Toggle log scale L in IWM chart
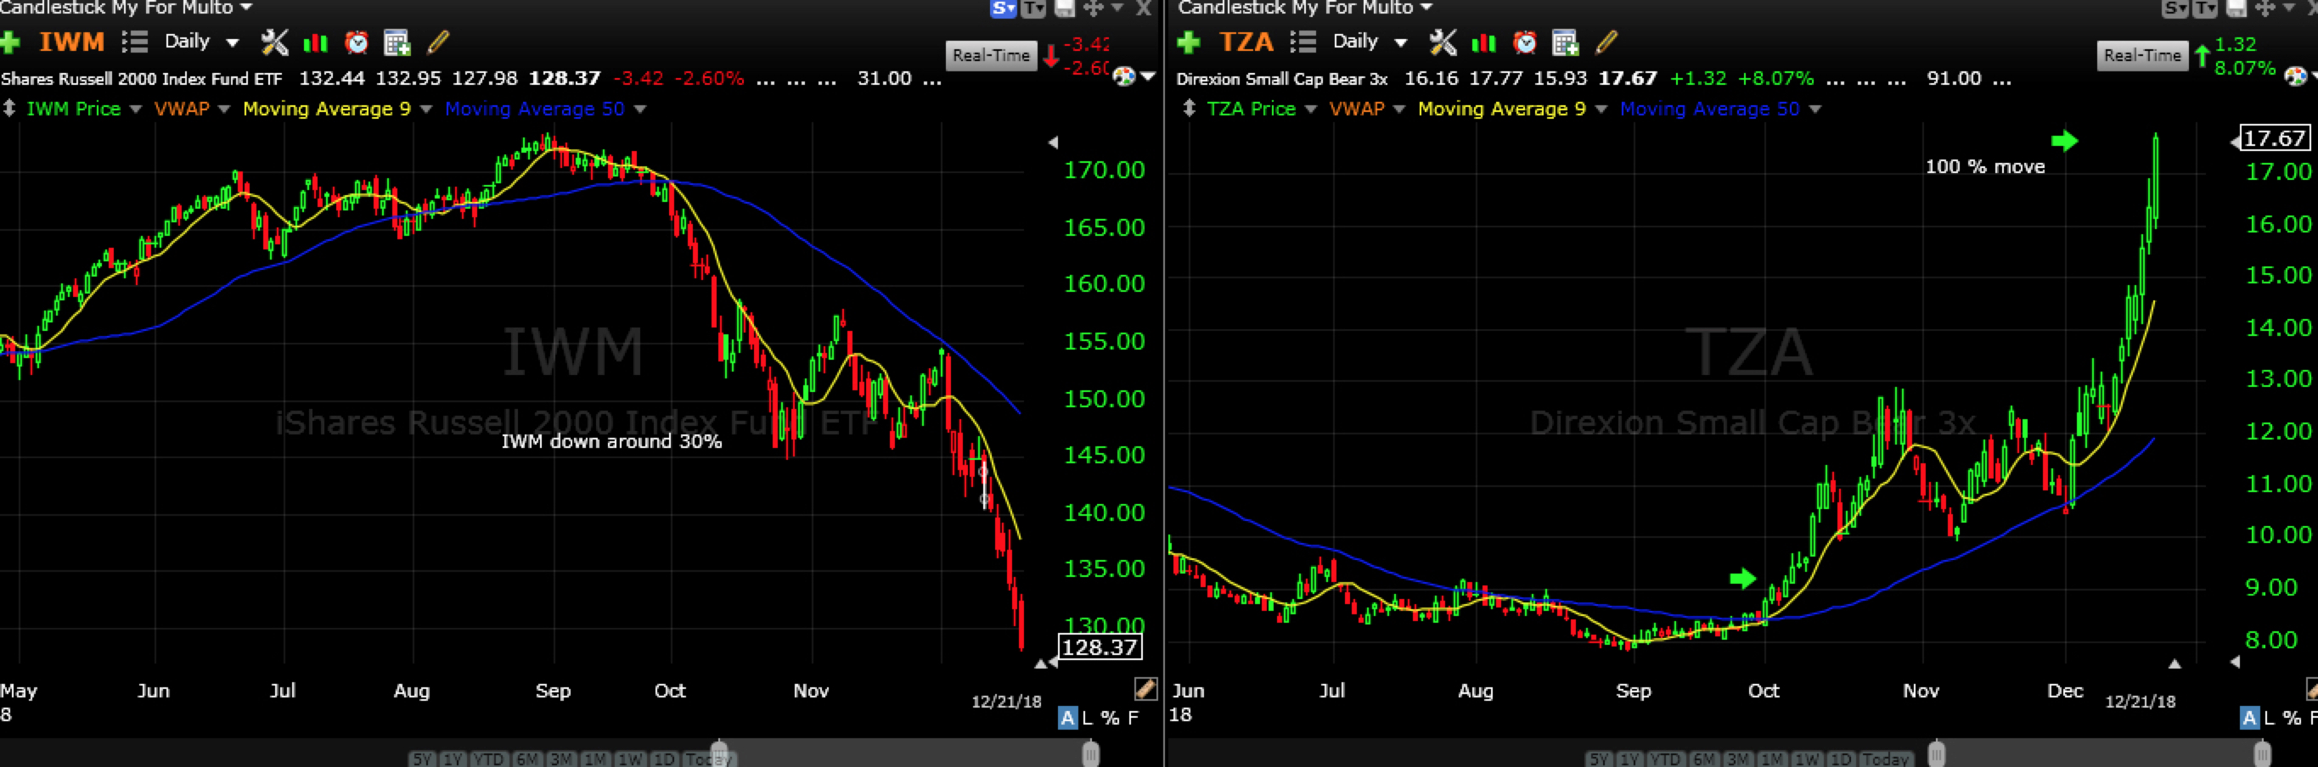Image resolution: width=2318 pixels, height=767 pixels. [x=1087, y=718]
